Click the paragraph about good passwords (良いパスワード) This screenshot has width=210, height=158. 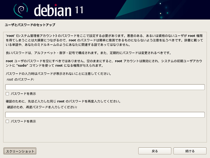pos(88,53)
